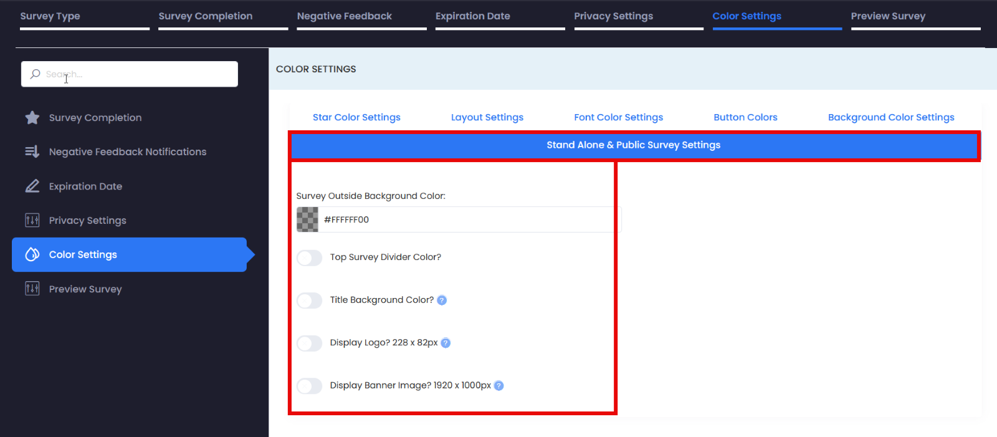Open help for Display Banner Image option

(x=499, y=386)
